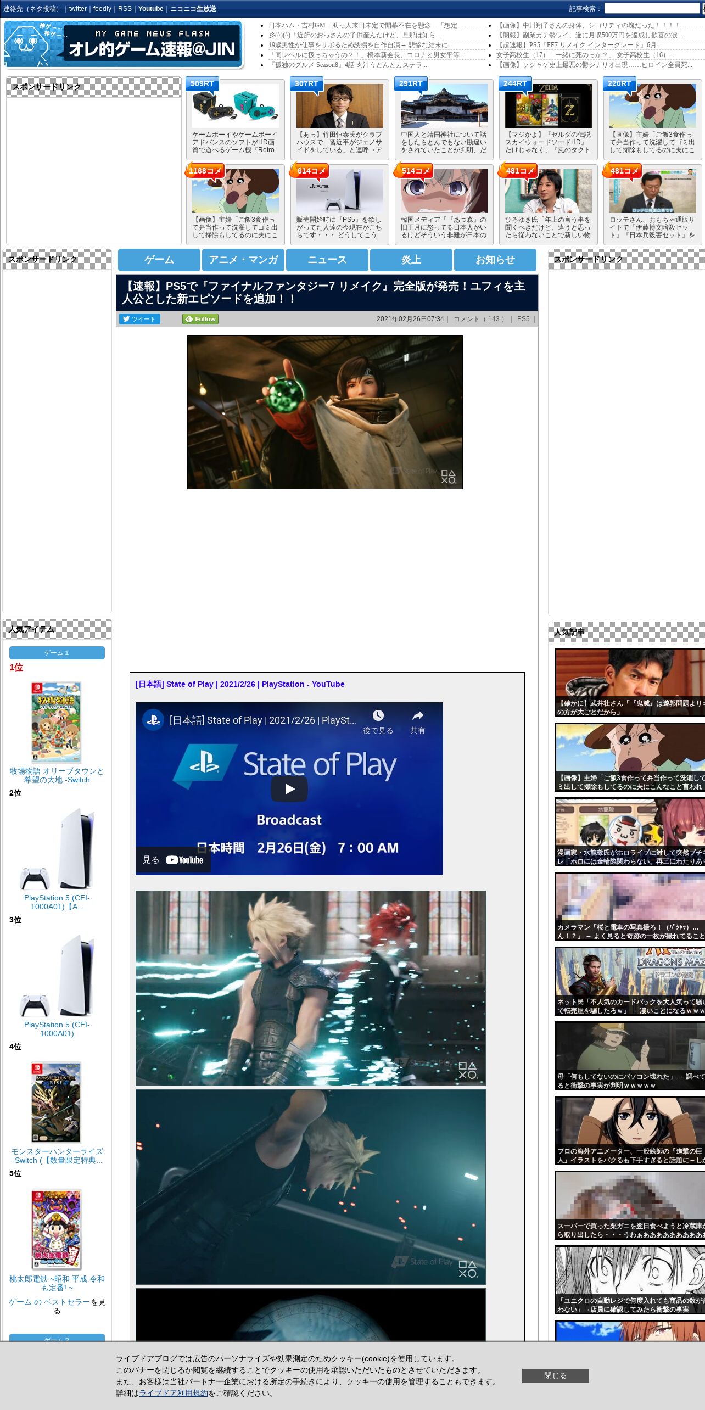This screenshot has height=1410, width=705.
Task: Click the Monster Hunter Rise box art
Action: (x=56, y=1102)
